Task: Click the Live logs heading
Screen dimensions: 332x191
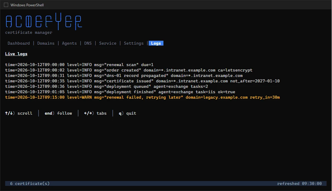Action: pyautogui.click(x=16, y=54)
